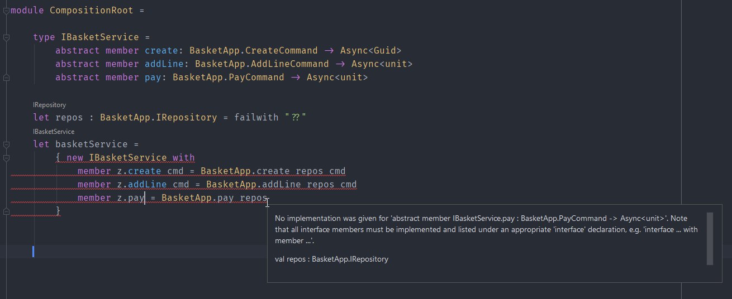The height and width of the screenshot is (299, 732).
Task: Collapse the module CompositionRoot fold marker
Action: click(x=6, y=11)
